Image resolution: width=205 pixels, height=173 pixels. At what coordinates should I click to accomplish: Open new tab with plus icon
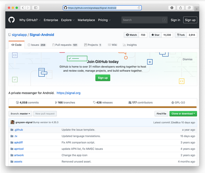(x=197, y=9)
